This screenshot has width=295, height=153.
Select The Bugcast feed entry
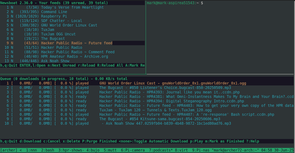tap(53, 39)
